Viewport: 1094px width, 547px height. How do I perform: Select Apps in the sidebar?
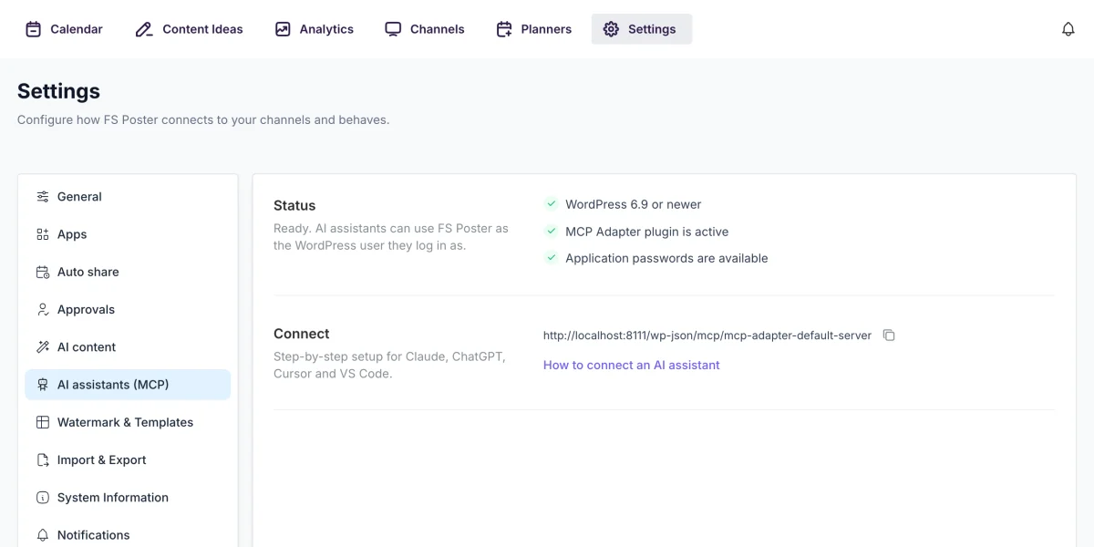(128, 234)
